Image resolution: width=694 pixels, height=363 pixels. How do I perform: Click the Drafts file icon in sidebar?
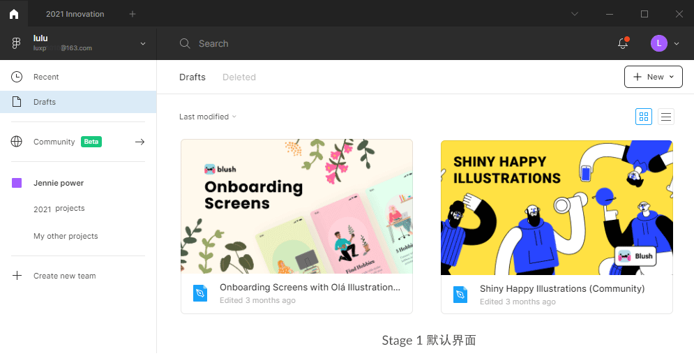(16, 101)
